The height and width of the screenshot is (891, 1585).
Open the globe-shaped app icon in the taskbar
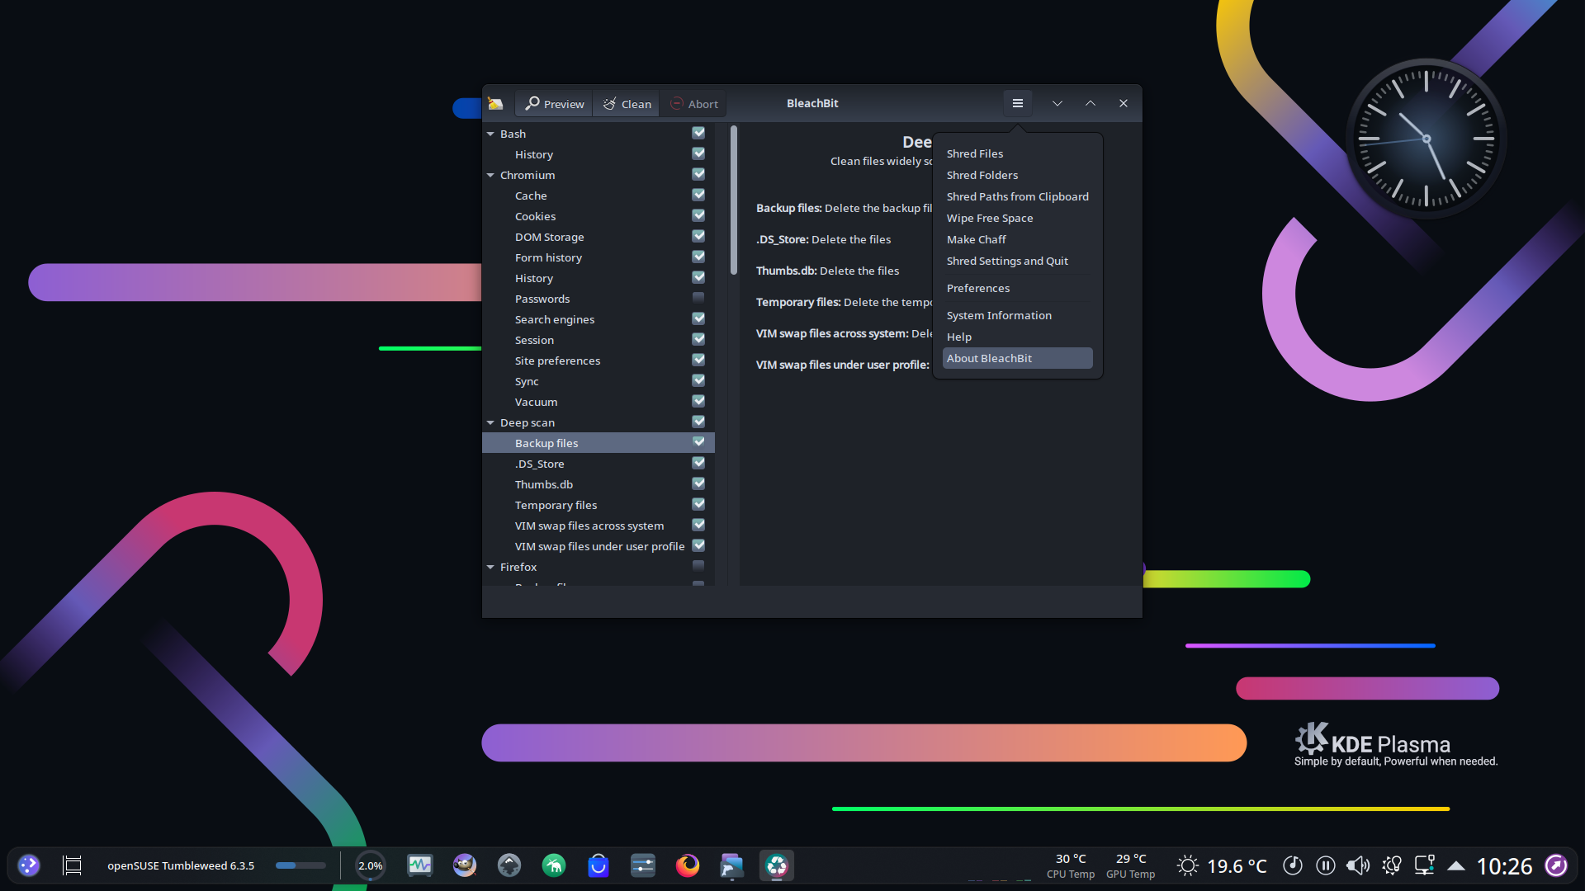[x=509, y=865]
